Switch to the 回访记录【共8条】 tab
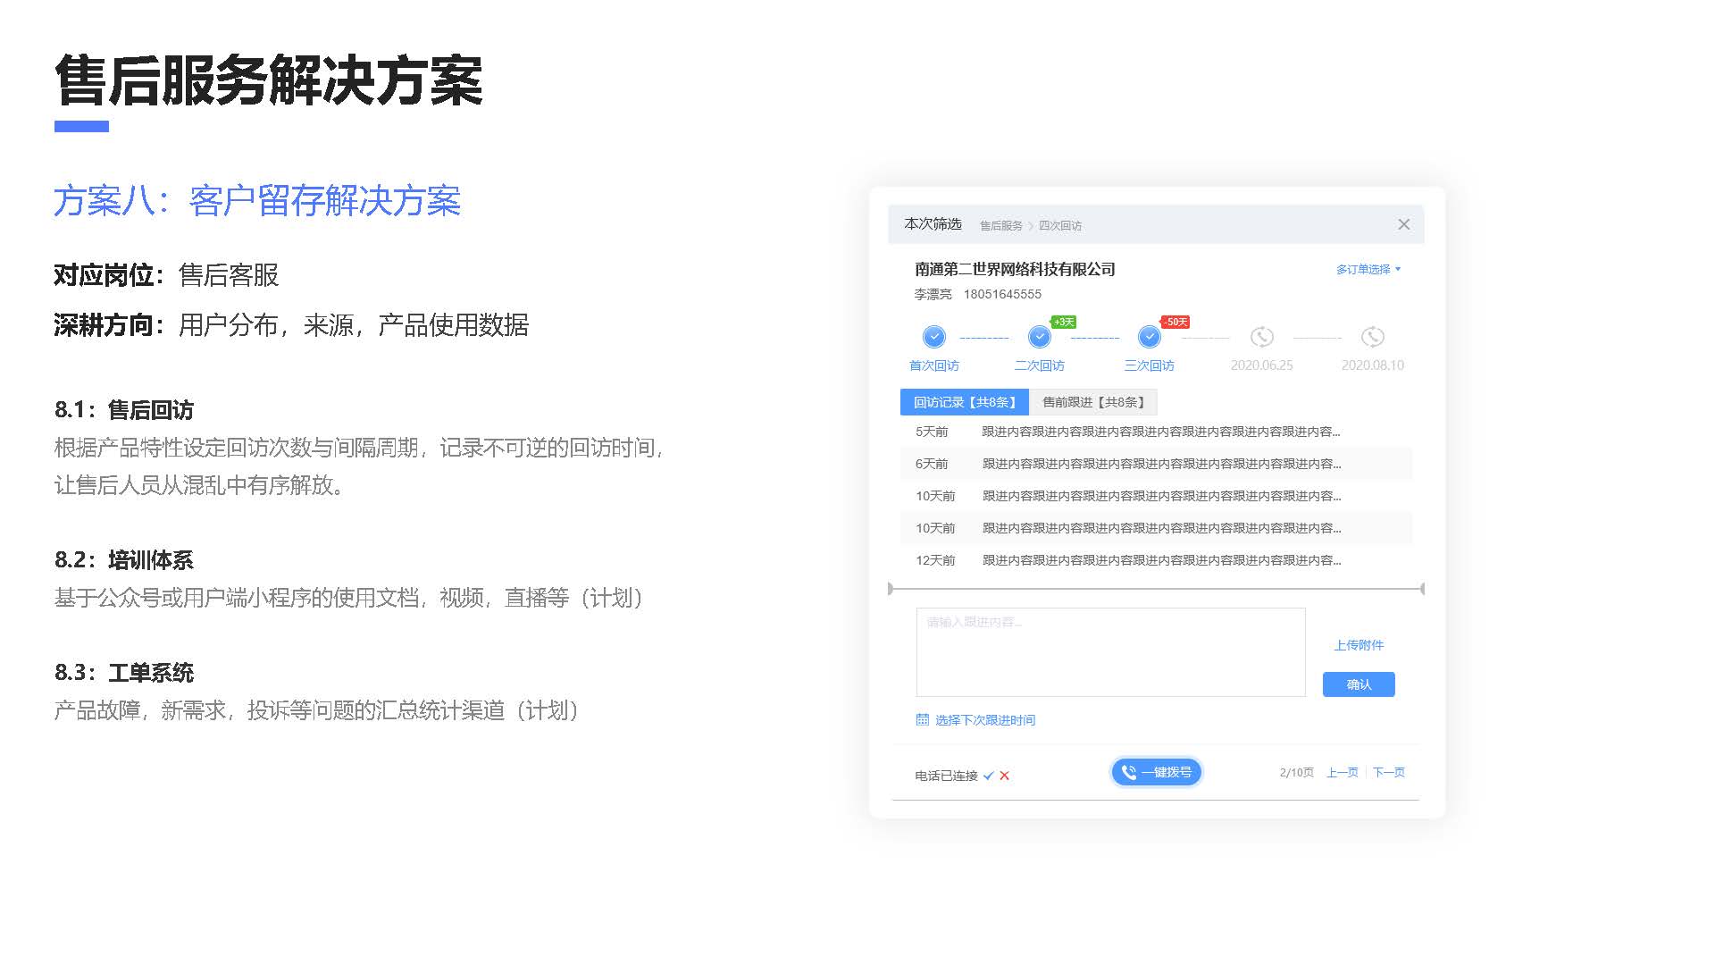Viewport: 1715px width, 965px height. tap(965, 402)
